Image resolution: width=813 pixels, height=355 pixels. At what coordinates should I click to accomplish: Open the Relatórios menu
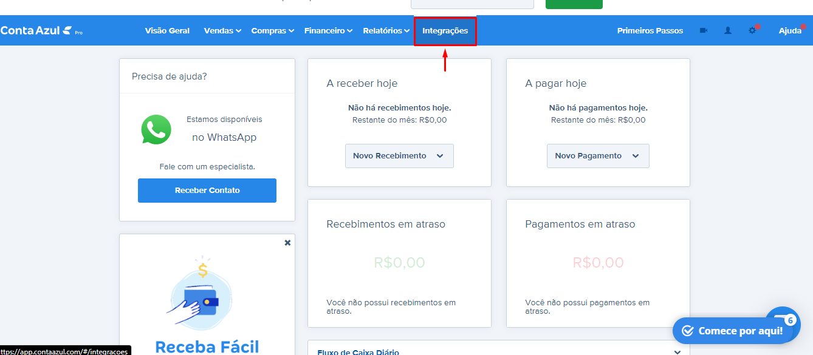(385, 30)
